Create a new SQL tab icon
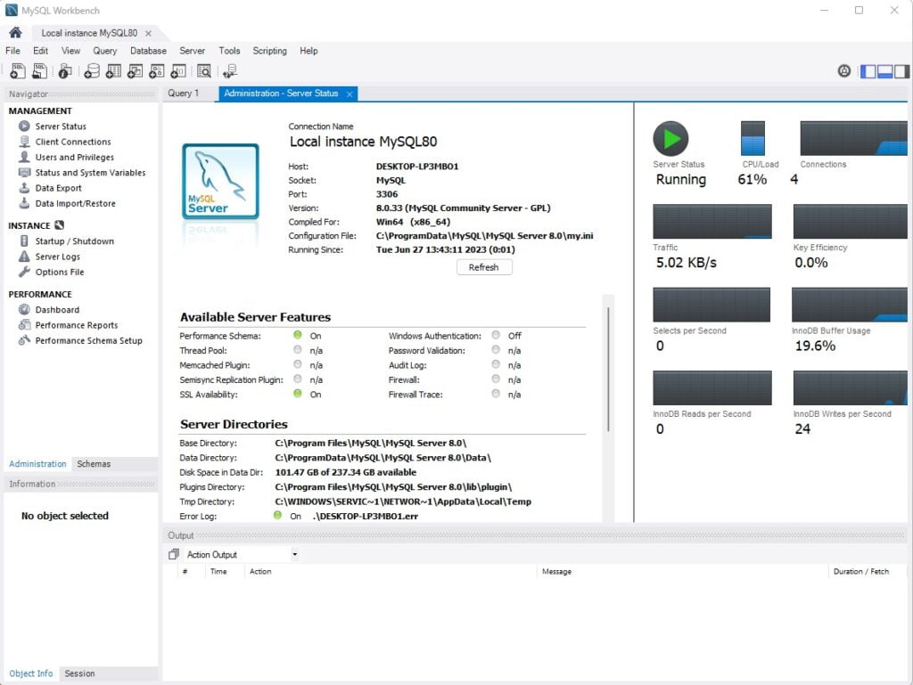The height and width of the screenshot is (685, 913). (x=18, y=71)
